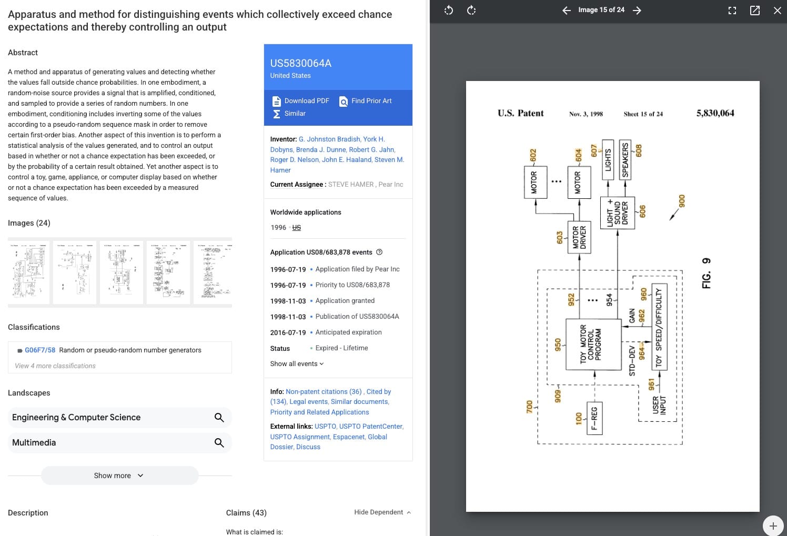Viewport: 787px width, 536px height.
Task: Open Global Dossier external link
Action: [x=329, y=442]
